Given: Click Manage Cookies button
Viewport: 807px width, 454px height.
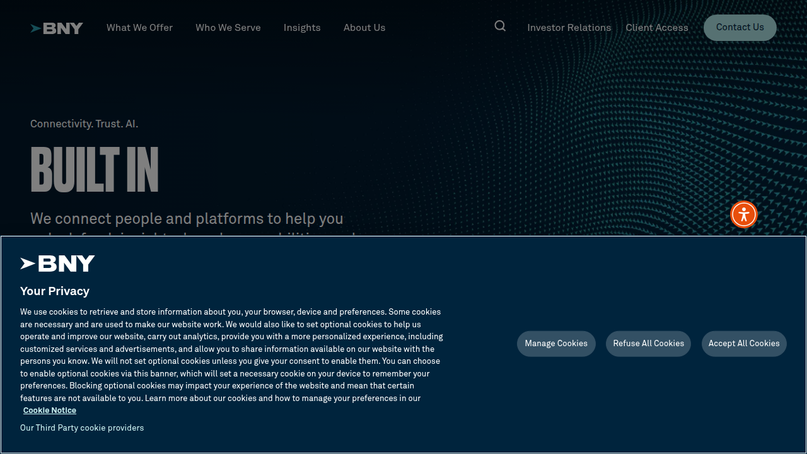Looking at the screenshot, I should tap(556, 344).
